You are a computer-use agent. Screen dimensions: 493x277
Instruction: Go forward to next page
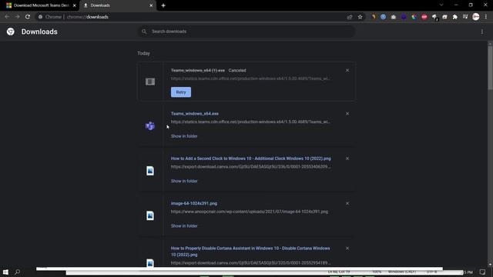point(17,17)
